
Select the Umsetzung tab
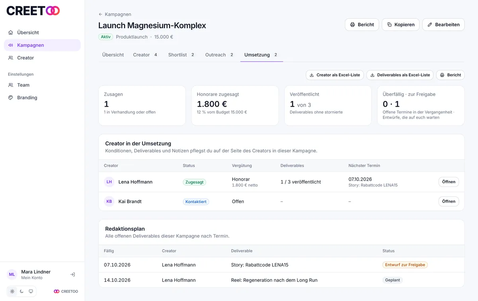click(261, 55)
